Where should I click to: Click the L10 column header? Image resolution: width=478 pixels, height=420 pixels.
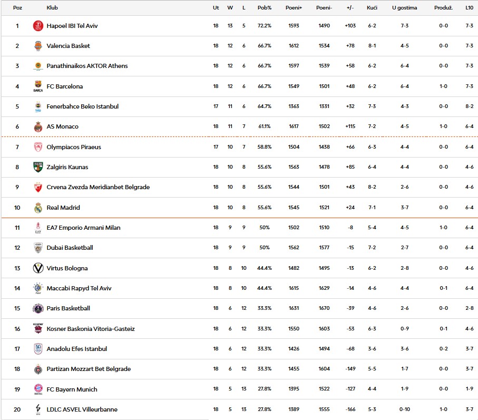click(469, 8)
